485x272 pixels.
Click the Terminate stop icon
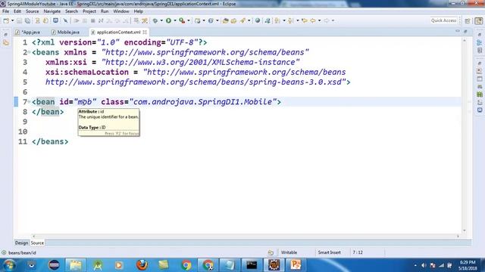[92, 20]
